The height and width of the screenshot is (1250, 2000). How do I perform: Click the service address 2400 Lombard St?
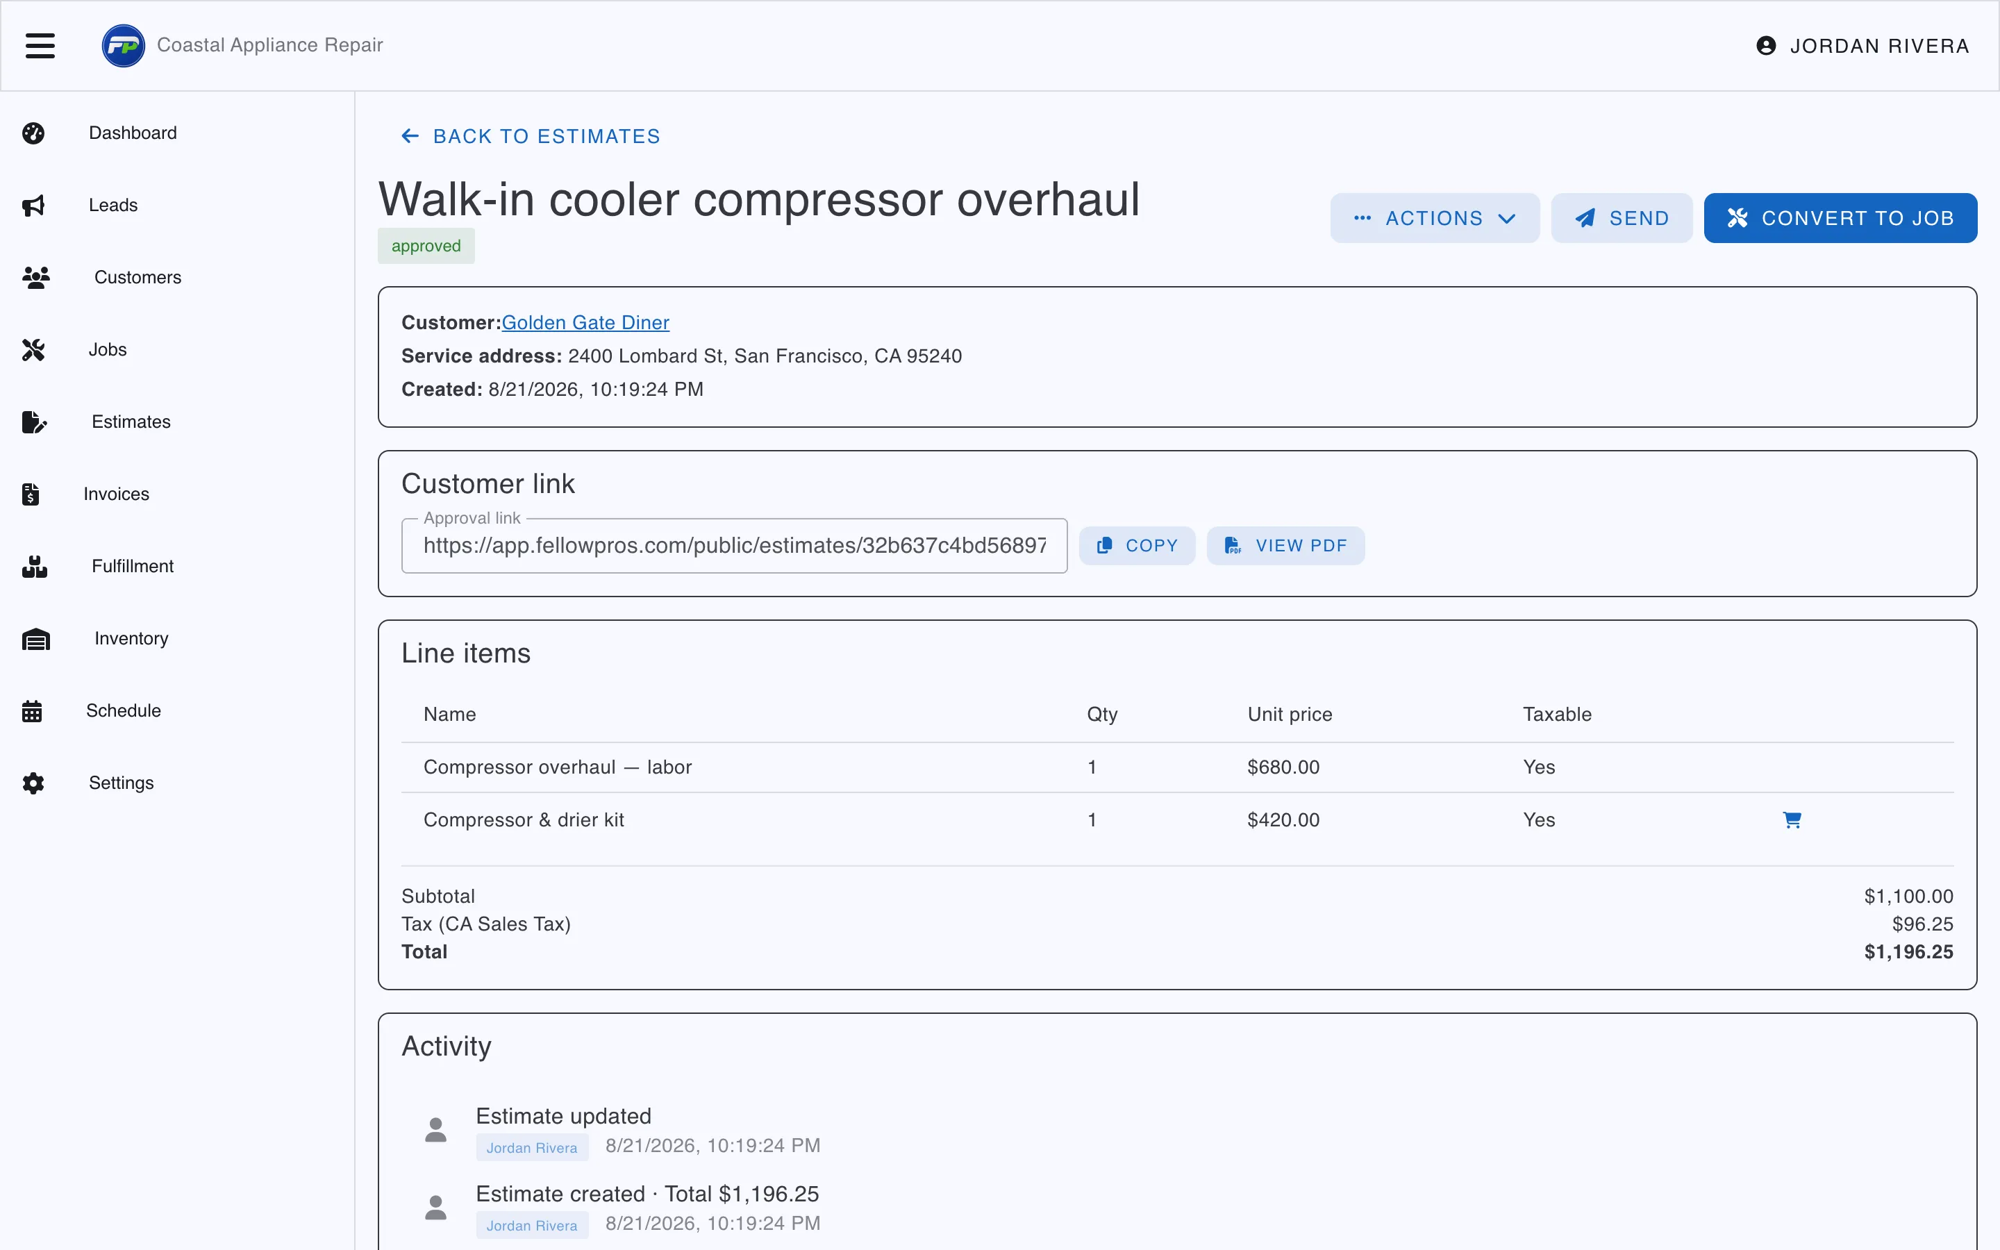pos(765,356)
